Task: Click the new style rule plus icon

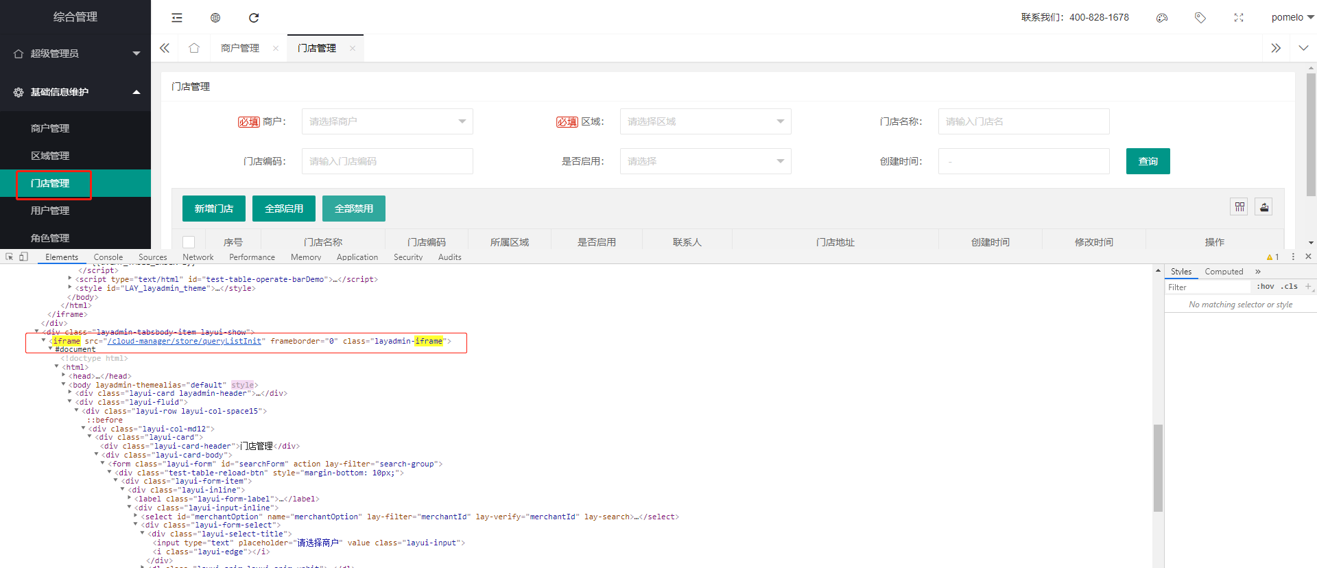Action: pos(1308,286)
